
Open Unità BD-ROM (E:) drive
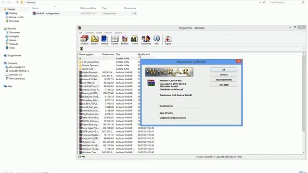17,71
